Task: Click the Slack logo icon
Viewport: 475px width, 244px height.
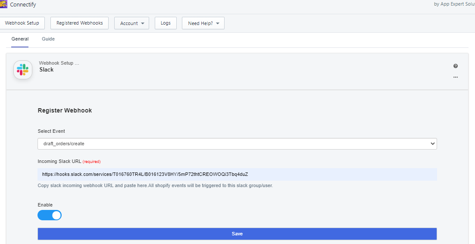Action: [x=23, y=70]
